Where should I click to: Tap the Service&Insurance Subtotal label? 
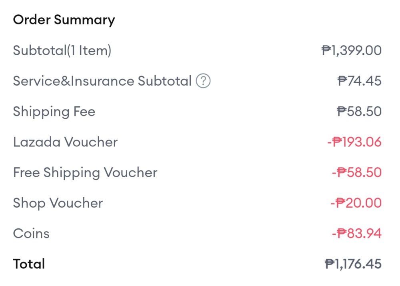click(102, 81)
